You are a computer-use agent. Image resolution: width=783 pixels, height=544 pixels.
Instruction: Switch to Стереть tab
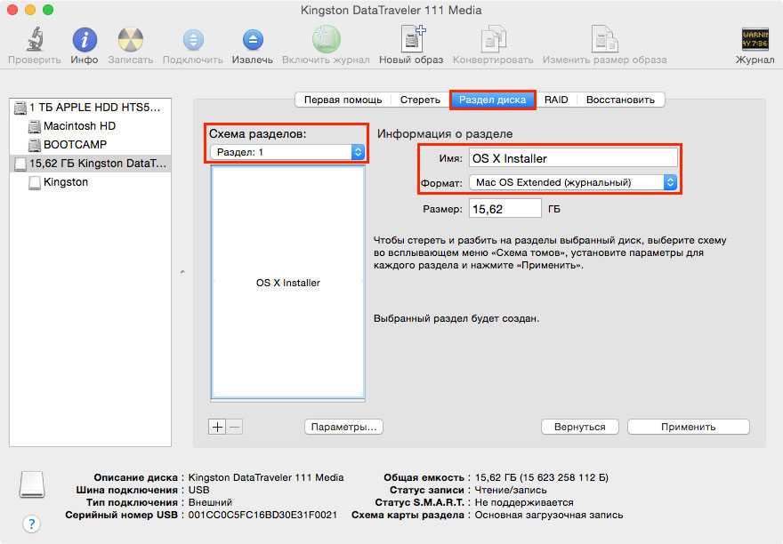click(x=420, y=100)
